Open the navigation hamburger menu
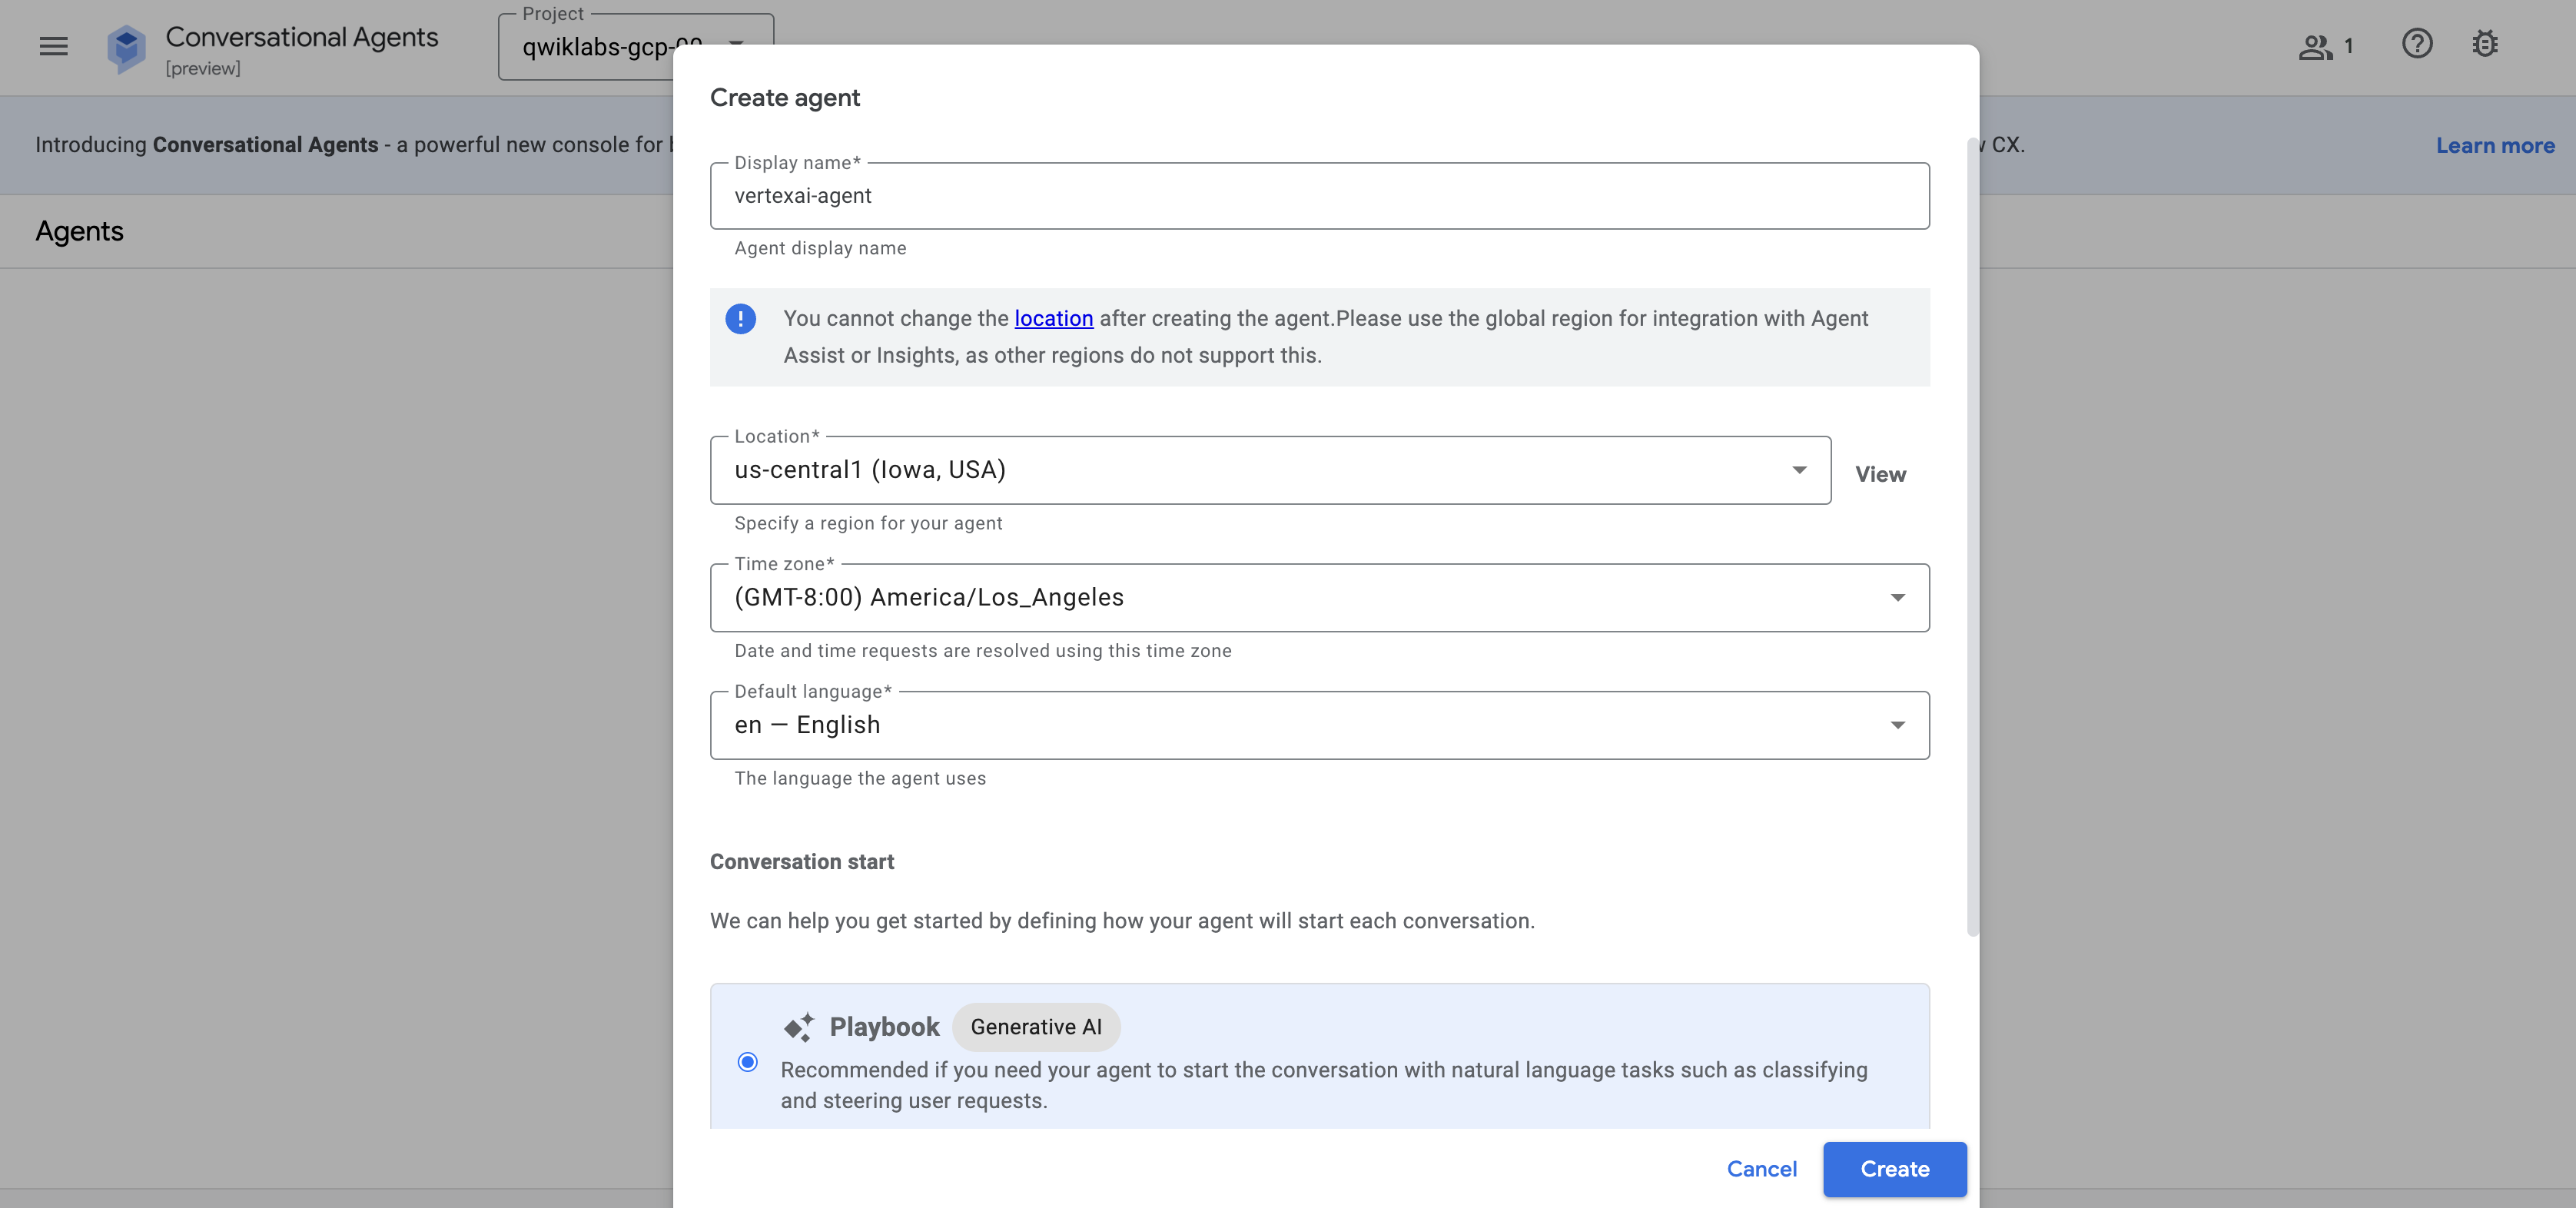The image size is (2576, 1208). click(x=53, y=46)
